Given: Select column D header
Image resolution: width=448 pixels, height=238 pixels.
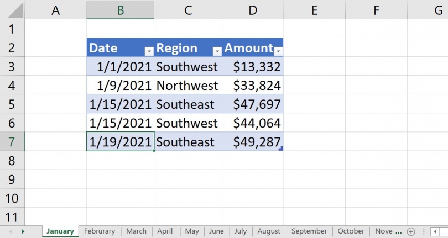Looking at the screenshot, I should click(253, 9).
